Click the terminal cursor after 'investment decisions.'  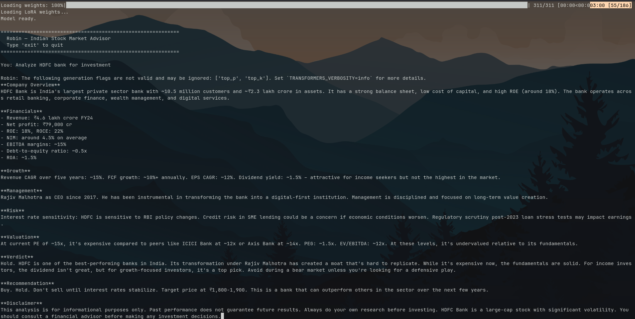tap(223, 316)
